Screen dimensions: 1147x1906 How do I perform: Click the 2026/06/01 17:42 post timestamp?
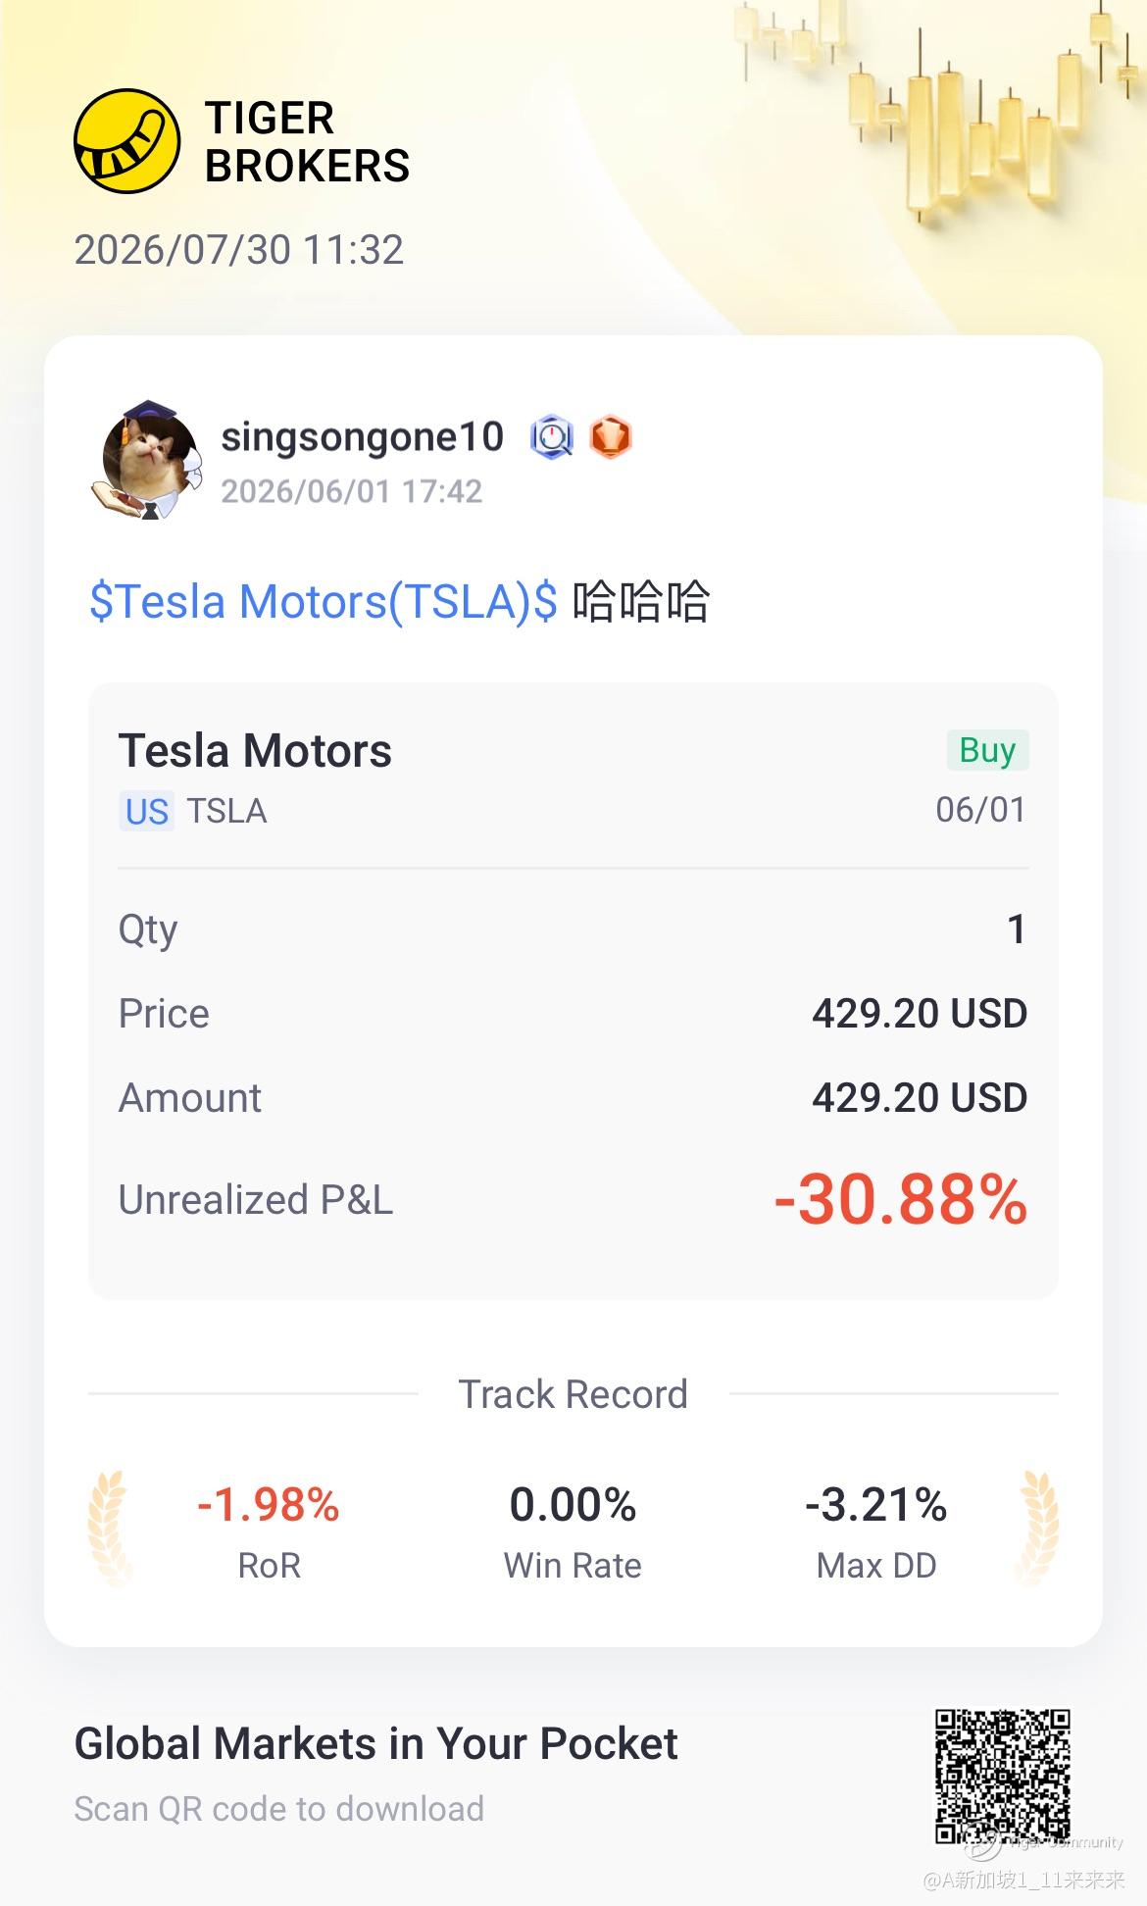coord(351,491)
